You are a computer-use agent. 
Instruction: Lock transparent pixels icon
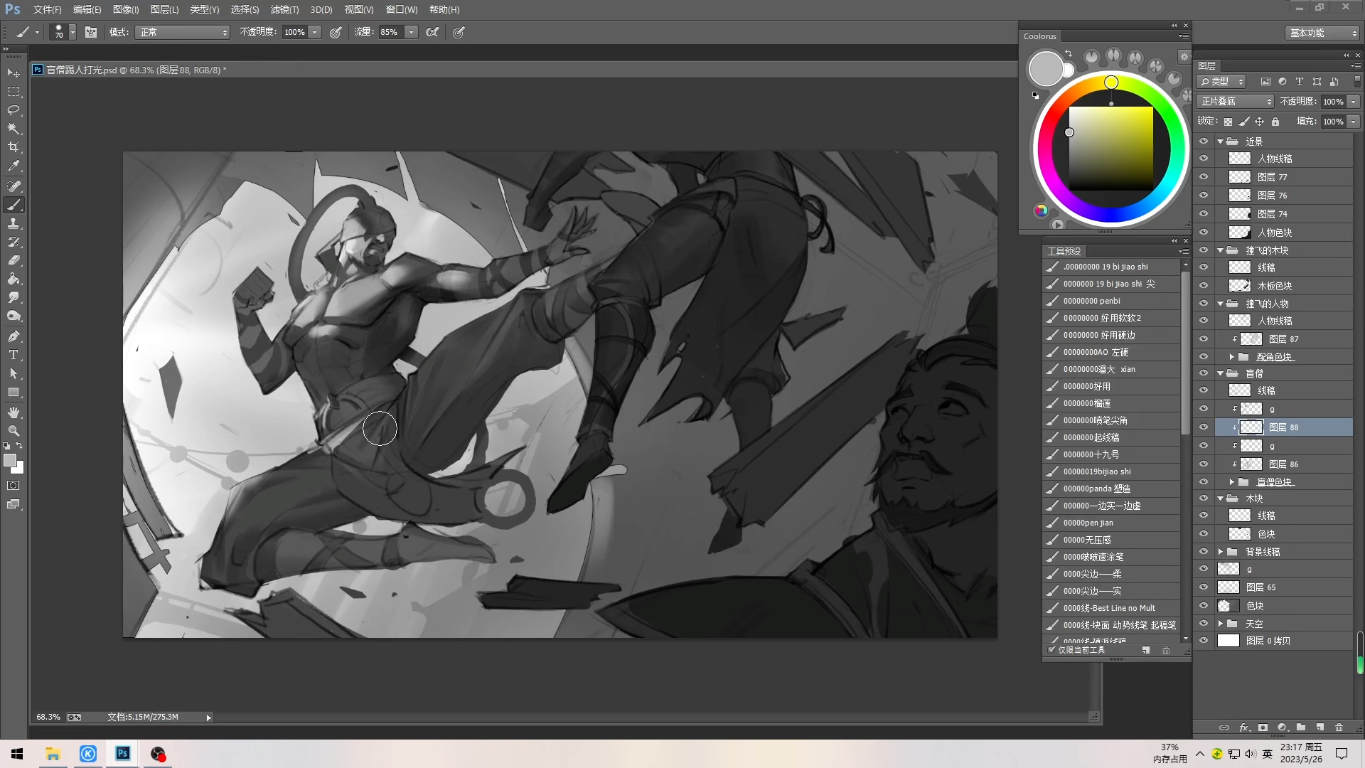[x=1228, y=122]
